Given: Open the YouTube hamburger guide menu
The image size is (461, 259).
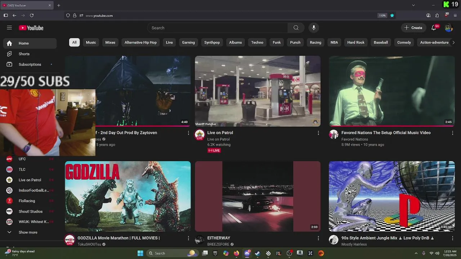Looking at the screenshot, I should point(9,28).
